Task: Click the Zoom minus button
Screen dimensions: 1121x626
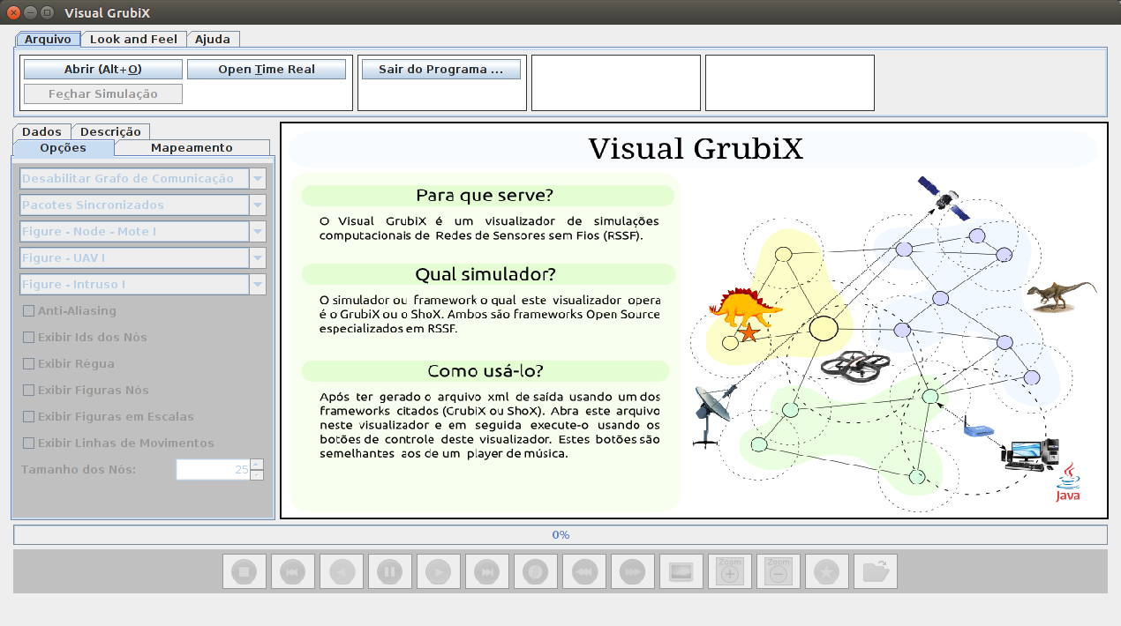Action: [x=779, y=571]
